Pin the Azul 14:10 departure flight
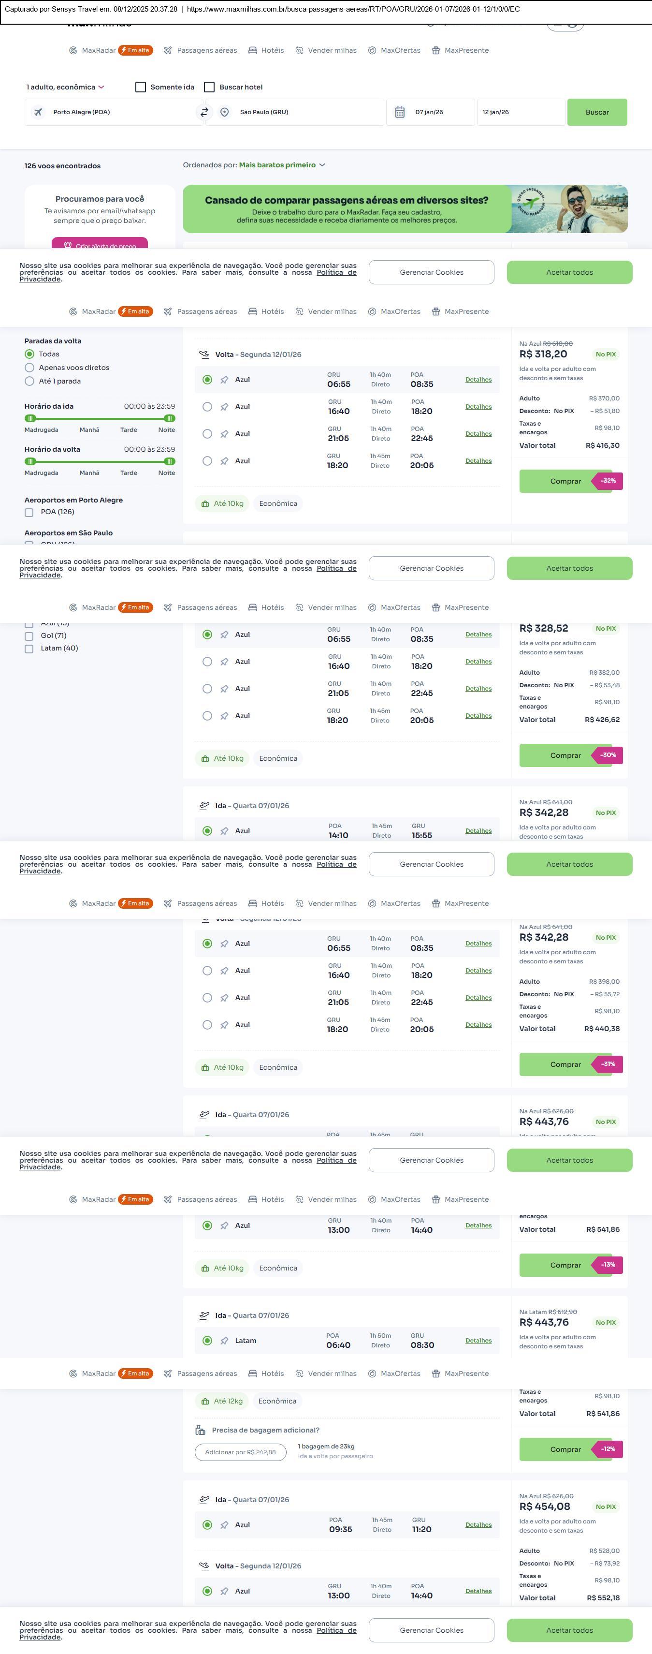 [x=225, y=831]
